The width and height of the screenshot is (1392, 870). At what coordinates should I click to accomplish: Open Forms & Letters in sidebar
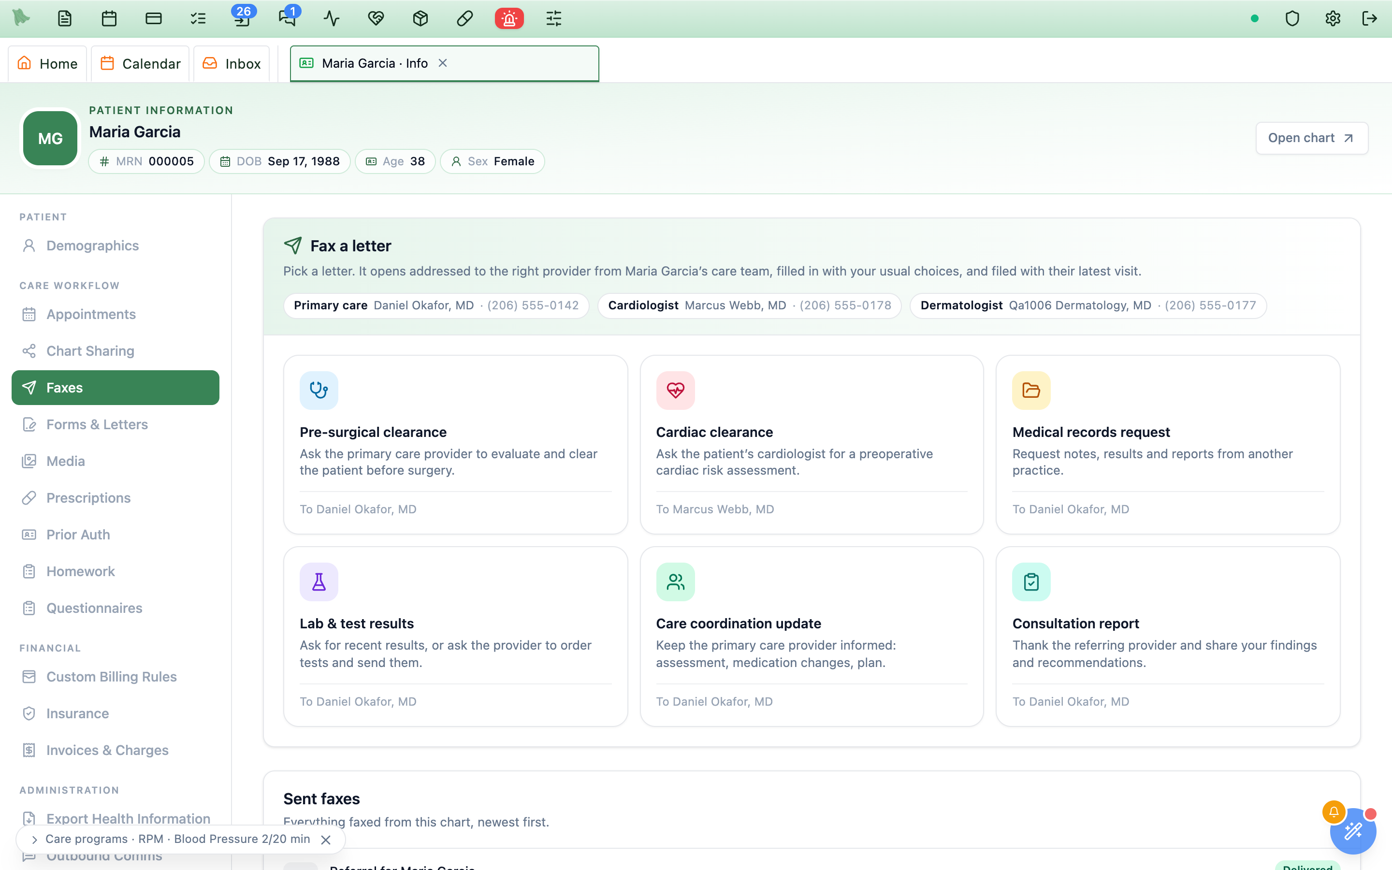coord(115,425)
